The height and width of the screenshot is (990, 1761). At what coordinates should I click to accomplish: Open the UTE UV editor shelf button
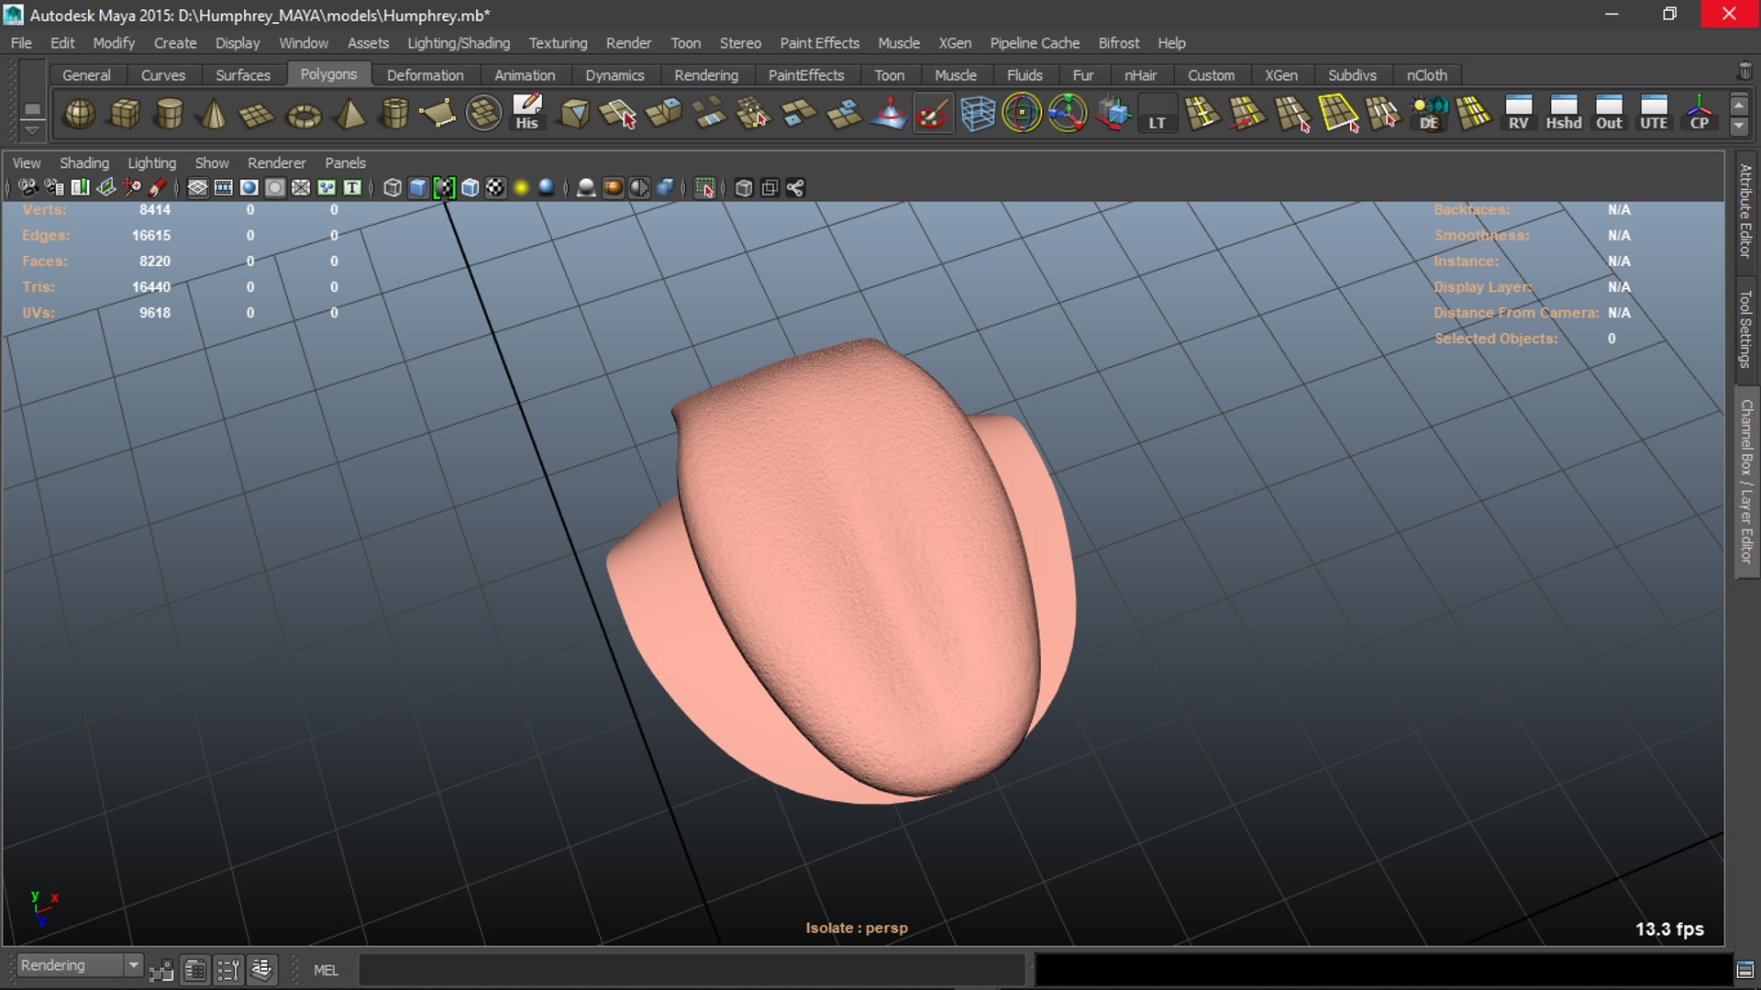pyautogui.click(x=1654, y=114)
